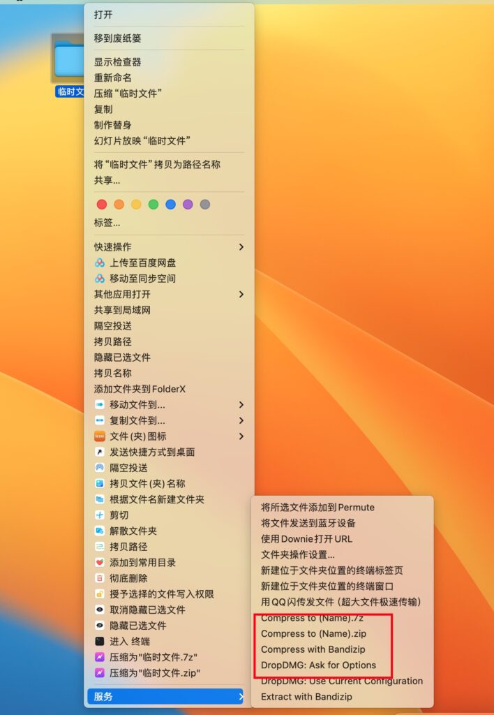The width and height of the screenshot is (494, 715).
Task: Click the move-file-to arrow icon
Action: pyautogui.click(x=99, y=405)
